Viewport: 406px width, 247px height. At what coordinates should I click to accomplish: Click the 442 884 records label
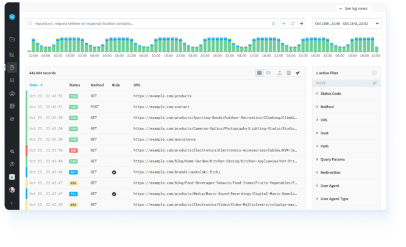pyautogui.click(x=43, y=73)
